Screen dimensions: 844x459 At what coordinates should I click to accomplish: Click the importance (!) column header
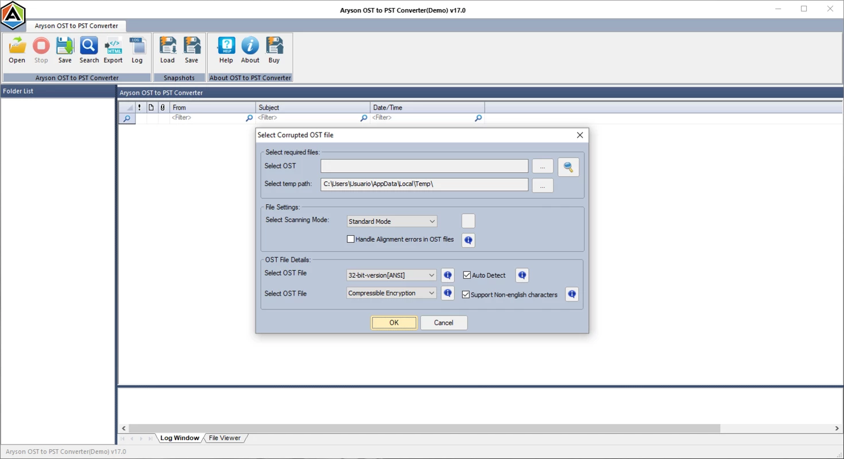pos(140,107)
